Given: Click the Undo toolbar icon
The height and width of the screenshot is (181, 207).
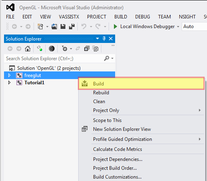Looking at the screenshot, I should pyautogui.click(x=84, y=26).
